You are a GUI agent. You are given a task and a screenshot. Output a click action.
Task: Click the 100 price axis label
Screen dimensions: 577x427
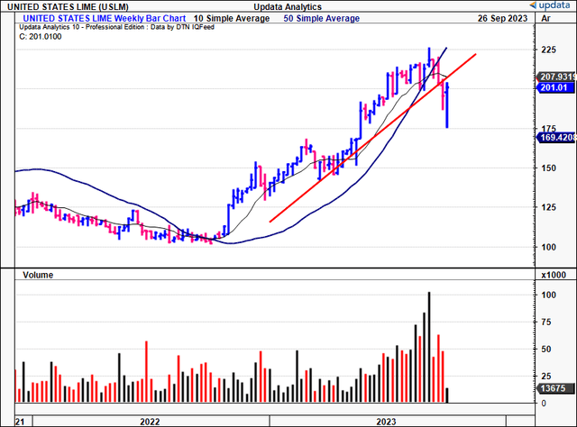pyautogui.click(x=548, y=247)
